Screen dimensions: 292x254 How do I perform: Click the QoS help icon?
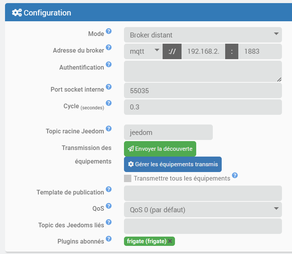[x=109, y=206]
